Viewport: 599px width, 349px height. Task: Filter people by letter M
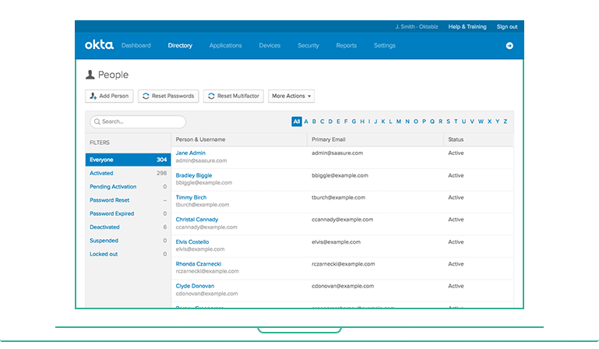click(x=399, y=122)
